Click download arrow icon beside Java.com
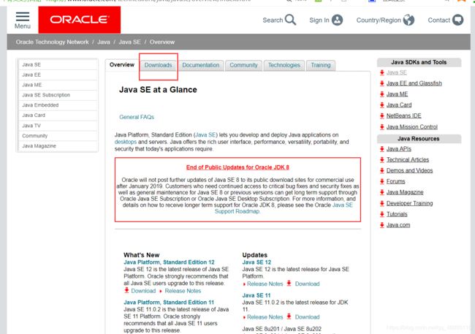The width and height of the screenshot is (475, 334). [382, 225]
